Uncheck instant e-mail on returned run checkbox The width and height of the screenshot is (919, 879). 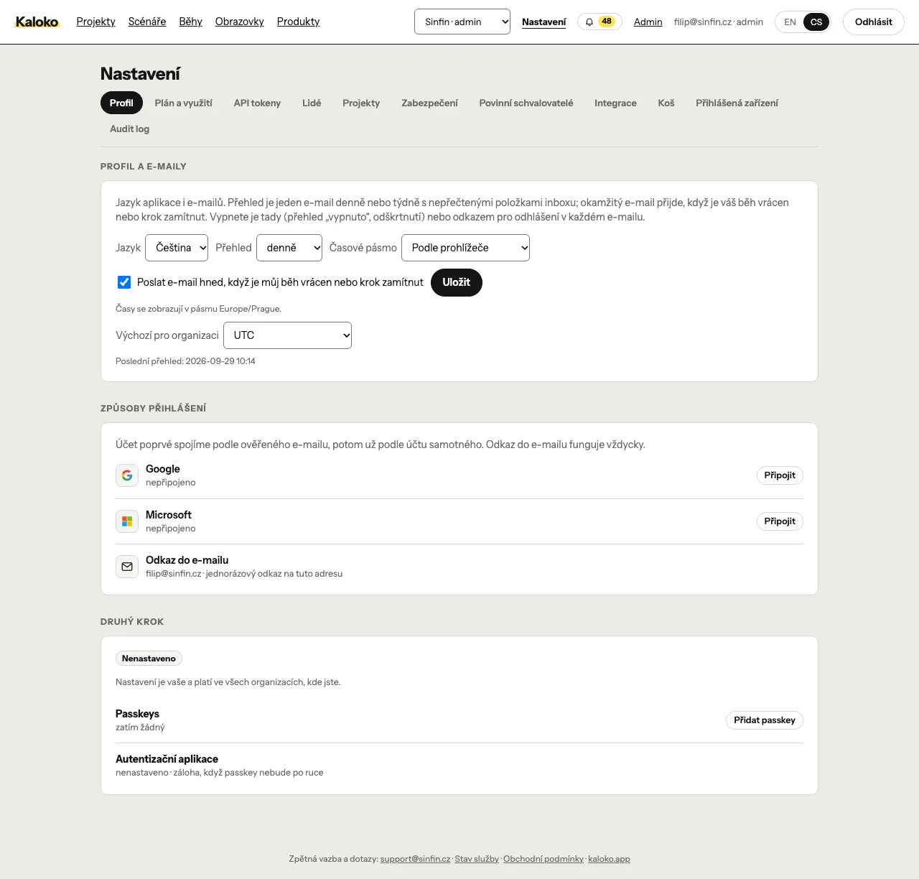[124, 282]
